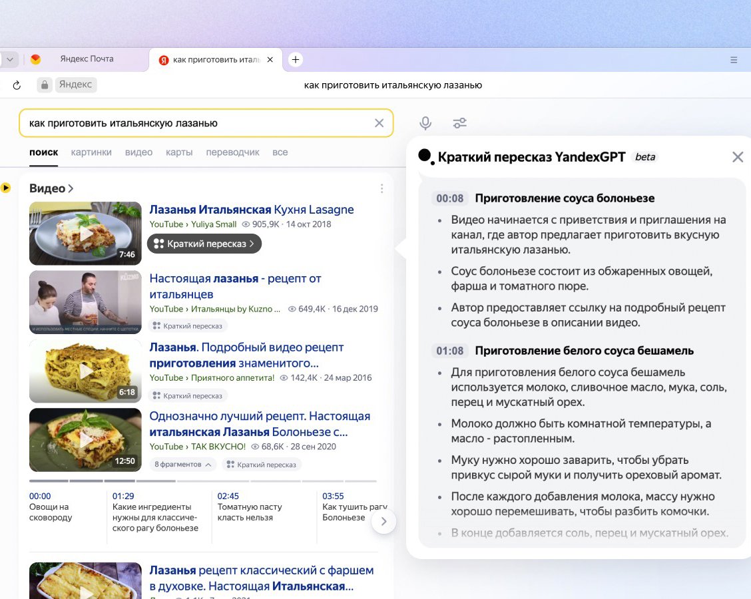
Task: Focus the Yandex search input field
Action: coord(206,123)
